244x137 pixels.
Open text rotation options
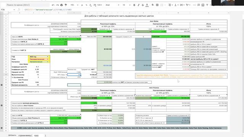pos(188,5)
